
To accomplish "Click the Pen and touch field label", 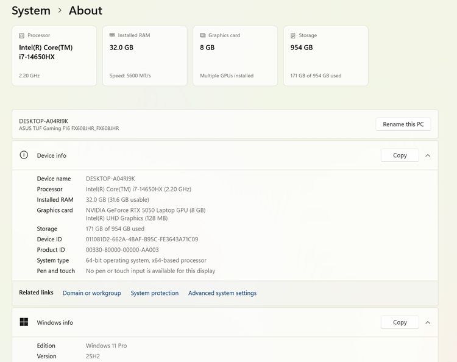I will (56, 271).
